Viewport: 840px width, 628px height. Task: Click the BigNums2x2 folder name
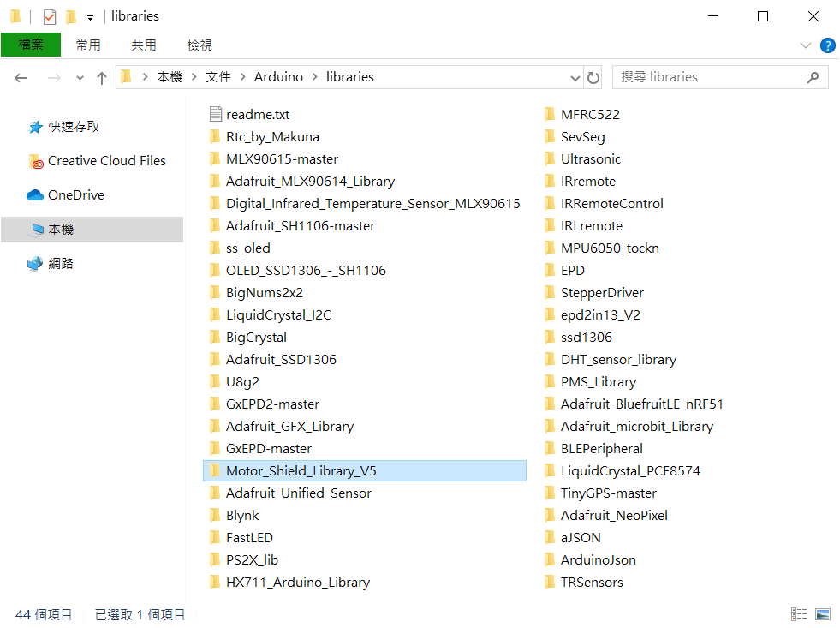(265, 292)
